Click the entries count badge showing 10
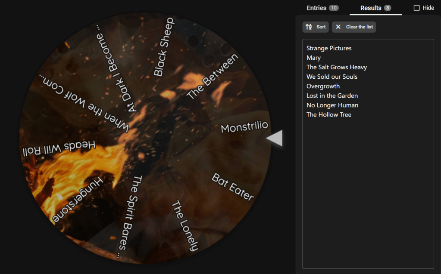 tap(333, 8)
